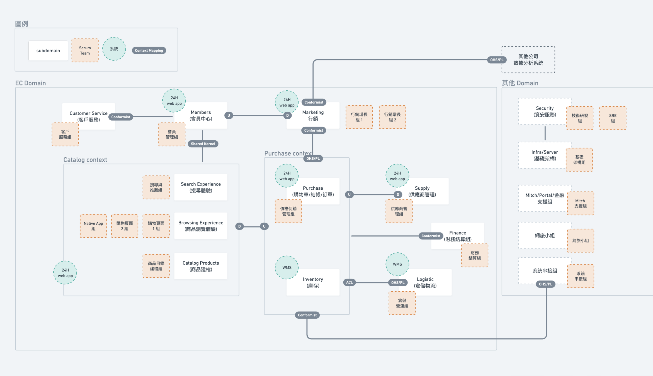Screen dimensions: 653x376
Task: Select the Catalog Products subdomain box
Action: coord(201,266)
